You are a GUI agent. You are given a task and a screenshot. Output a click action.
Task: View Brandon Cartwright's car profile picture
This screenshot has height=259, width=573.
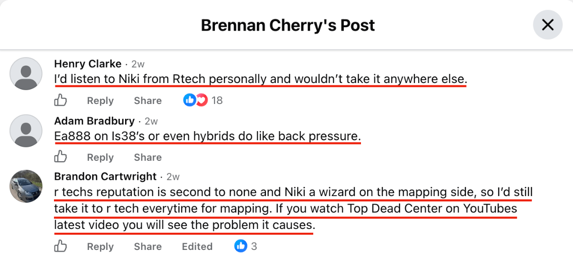pos(26,186)
